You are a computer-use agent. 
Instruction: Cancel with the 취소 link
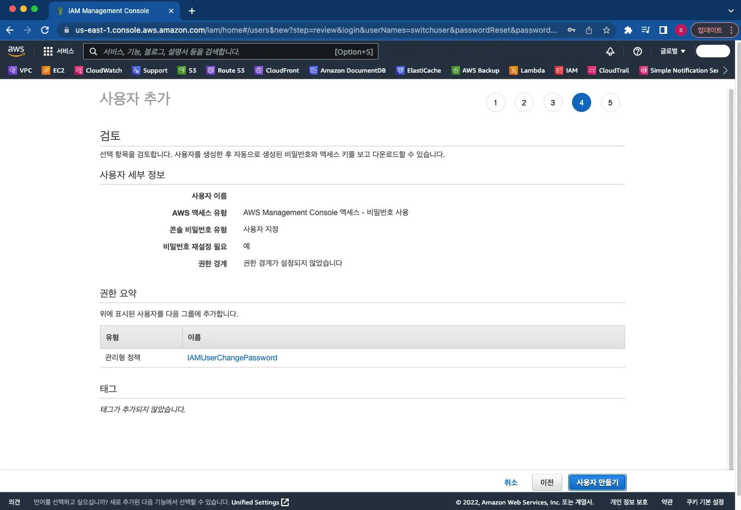click(511, 483)
